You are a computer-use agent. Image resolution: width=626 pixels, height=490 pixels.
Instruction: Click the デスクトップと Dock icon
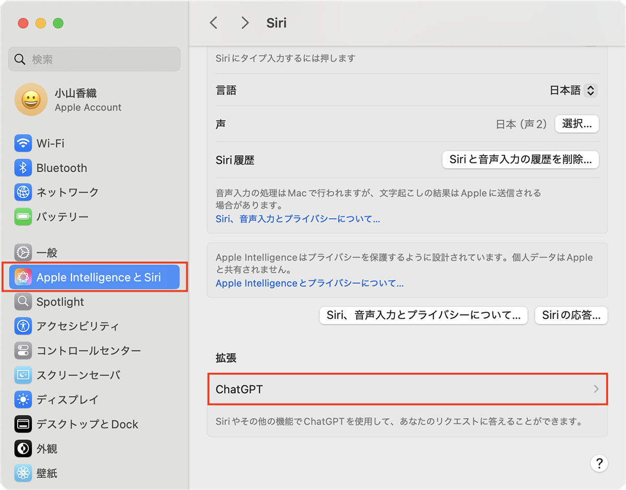point(23,424)
